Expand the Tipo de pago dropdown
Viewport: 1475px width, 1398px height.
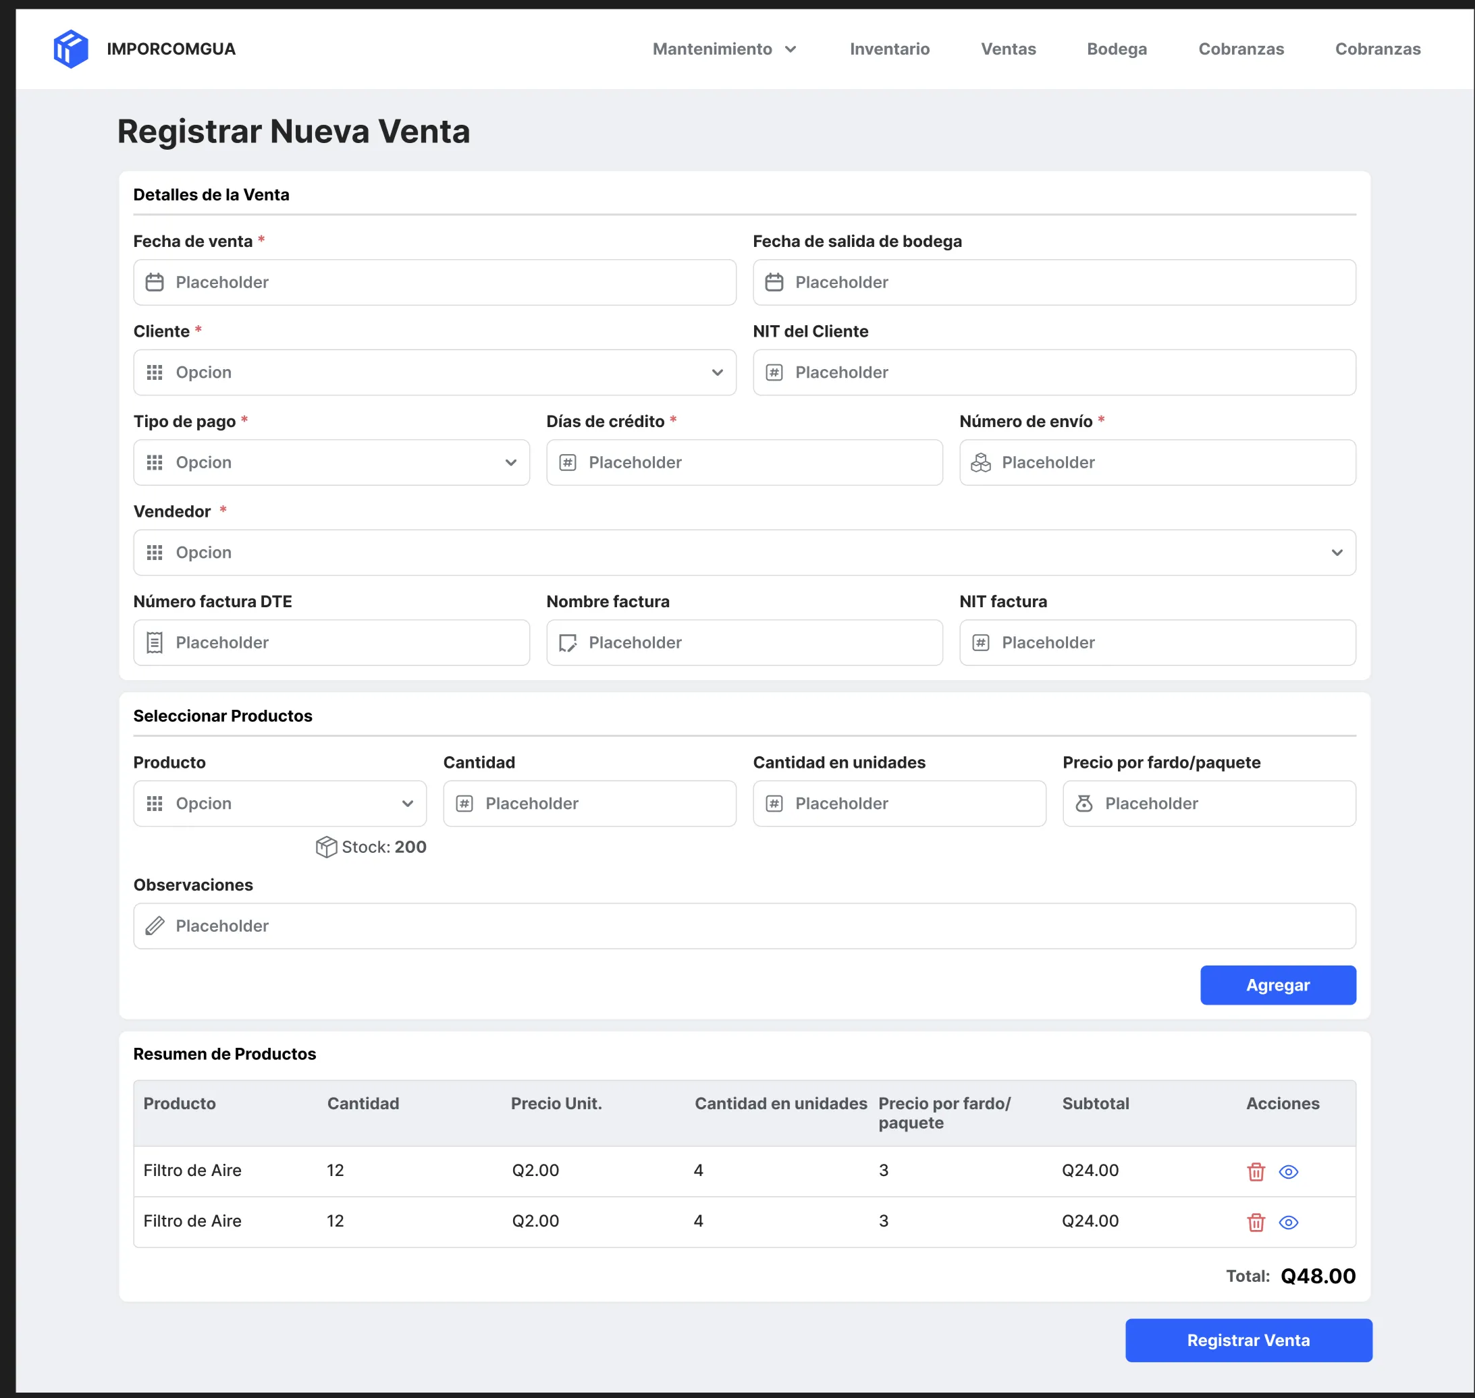tap(331, 463)
